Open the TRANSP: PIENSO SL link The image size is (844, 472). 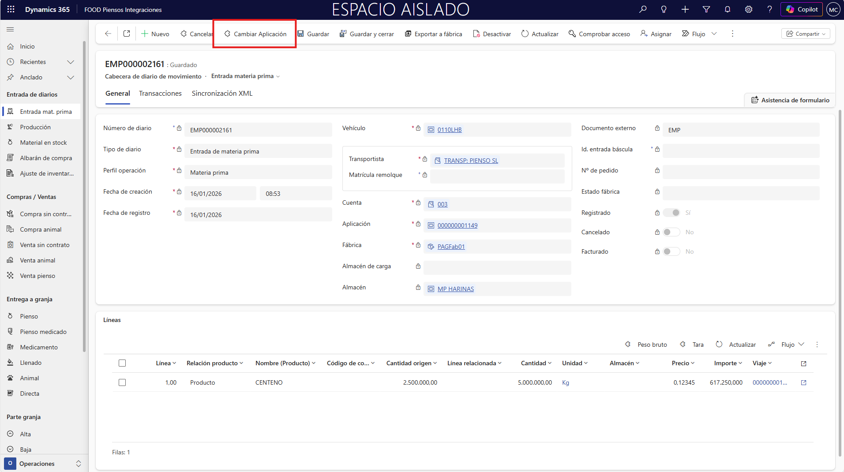click(471, 161)
